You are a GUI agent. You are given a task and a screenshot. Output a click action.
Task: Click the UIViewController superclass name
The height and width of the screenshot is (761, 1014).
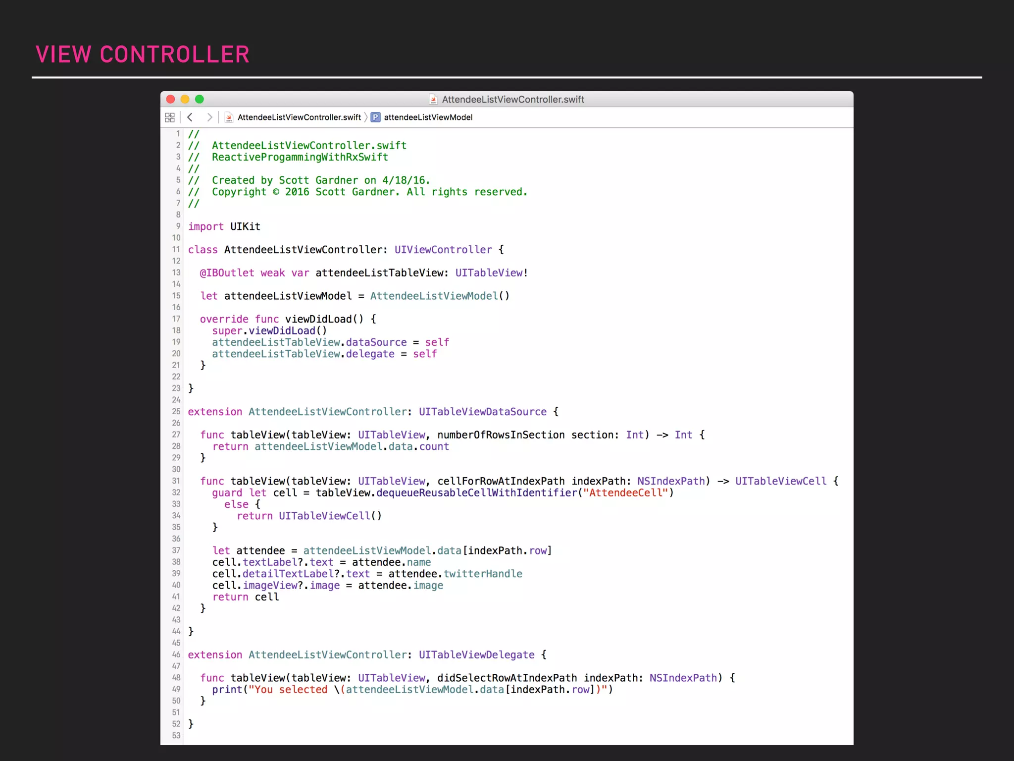click(443, 250)
